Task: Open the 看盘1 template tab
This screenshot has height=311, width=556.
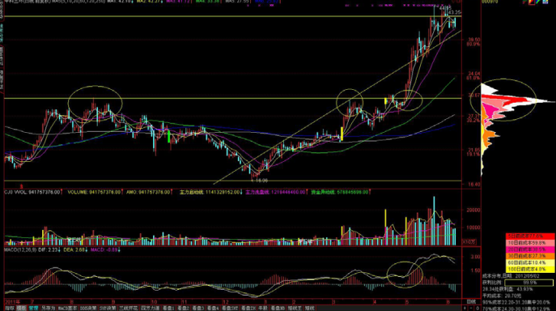Action: 168,308
